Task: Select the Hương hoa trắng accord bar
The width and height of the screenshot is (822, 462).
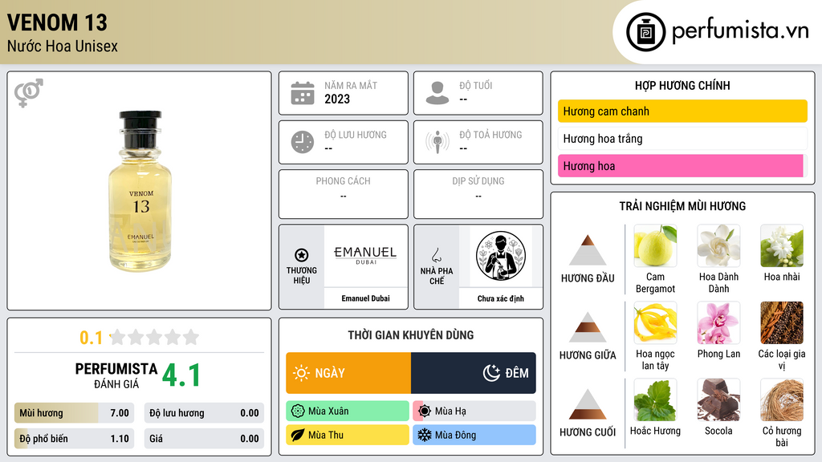Action: pyautogui.click(x=682, y=138)
